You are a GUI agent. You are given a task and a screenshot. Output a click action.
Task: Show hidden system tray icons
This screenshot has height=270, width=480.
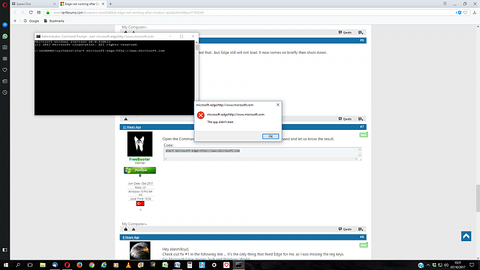coord(428,265)
